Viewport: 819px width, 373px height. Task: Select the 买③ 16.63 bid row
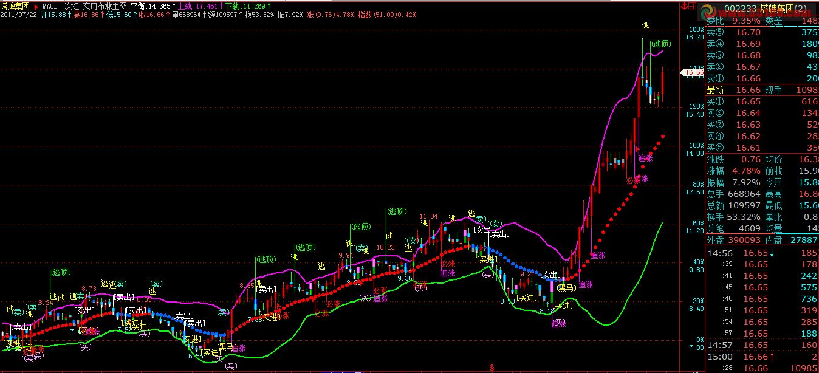(762, 125)
